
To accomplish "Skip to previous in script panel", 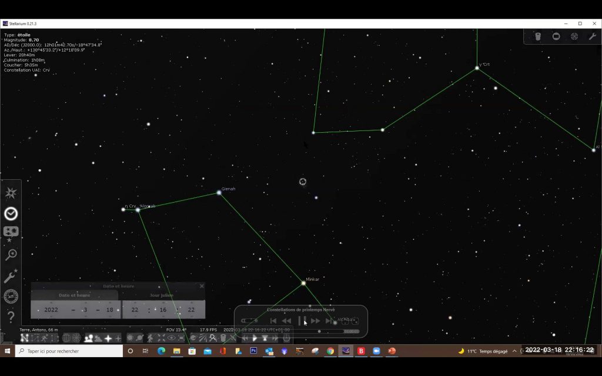I will (273, 321).
